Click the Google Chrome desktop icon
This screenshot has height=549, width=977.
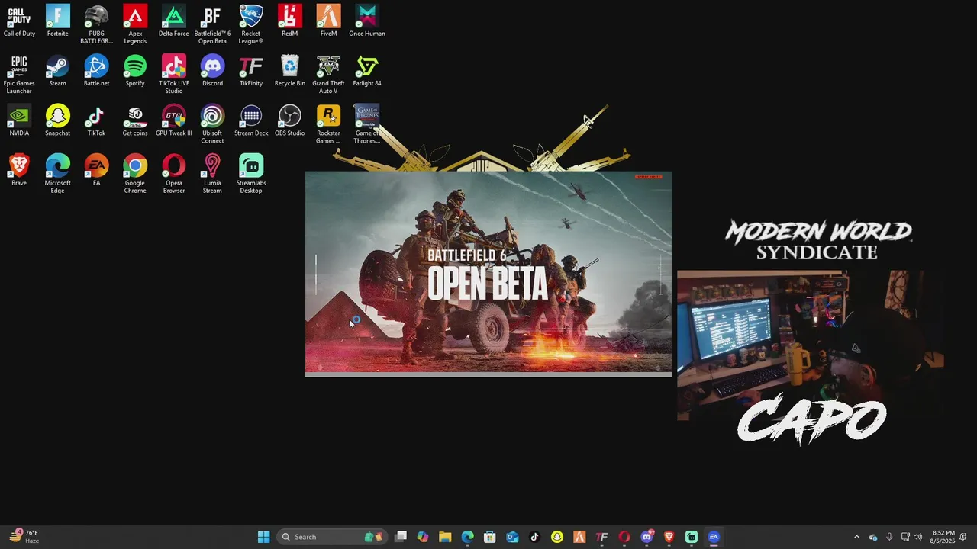[135, 173]
